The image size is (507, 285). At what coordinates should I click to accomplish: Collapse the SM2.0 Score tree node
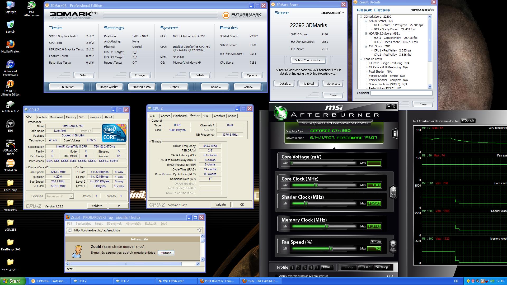(366, 21)
